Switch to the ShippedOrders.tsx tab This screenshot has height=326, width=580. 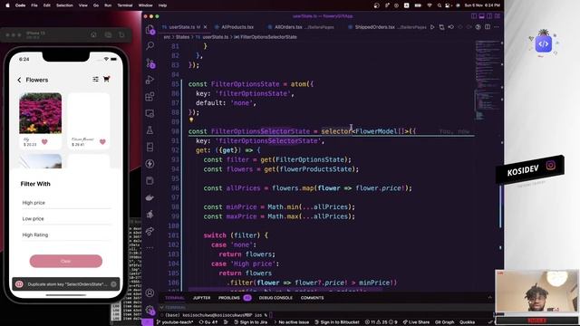[x=387, y=27]
